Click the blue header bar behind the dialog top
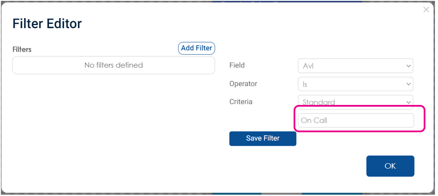The height and width of the screenshot is (196, 438). point(288,1)
